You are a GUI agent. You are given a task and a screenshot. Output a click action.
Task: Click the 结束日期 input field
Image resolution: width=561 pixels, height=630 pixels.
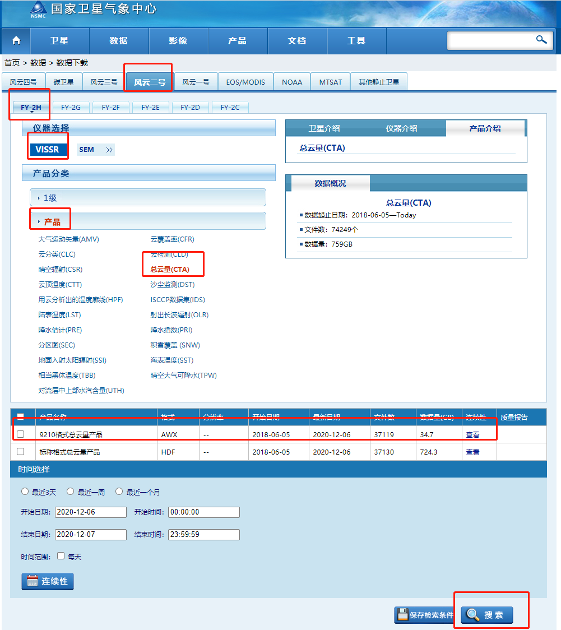click(x=91, y=534)
